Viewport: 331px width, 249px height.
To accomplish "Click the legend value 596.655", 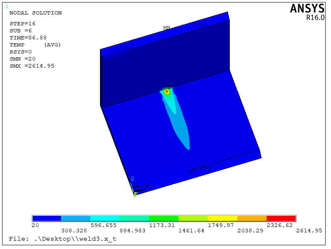I will point(103,225).
